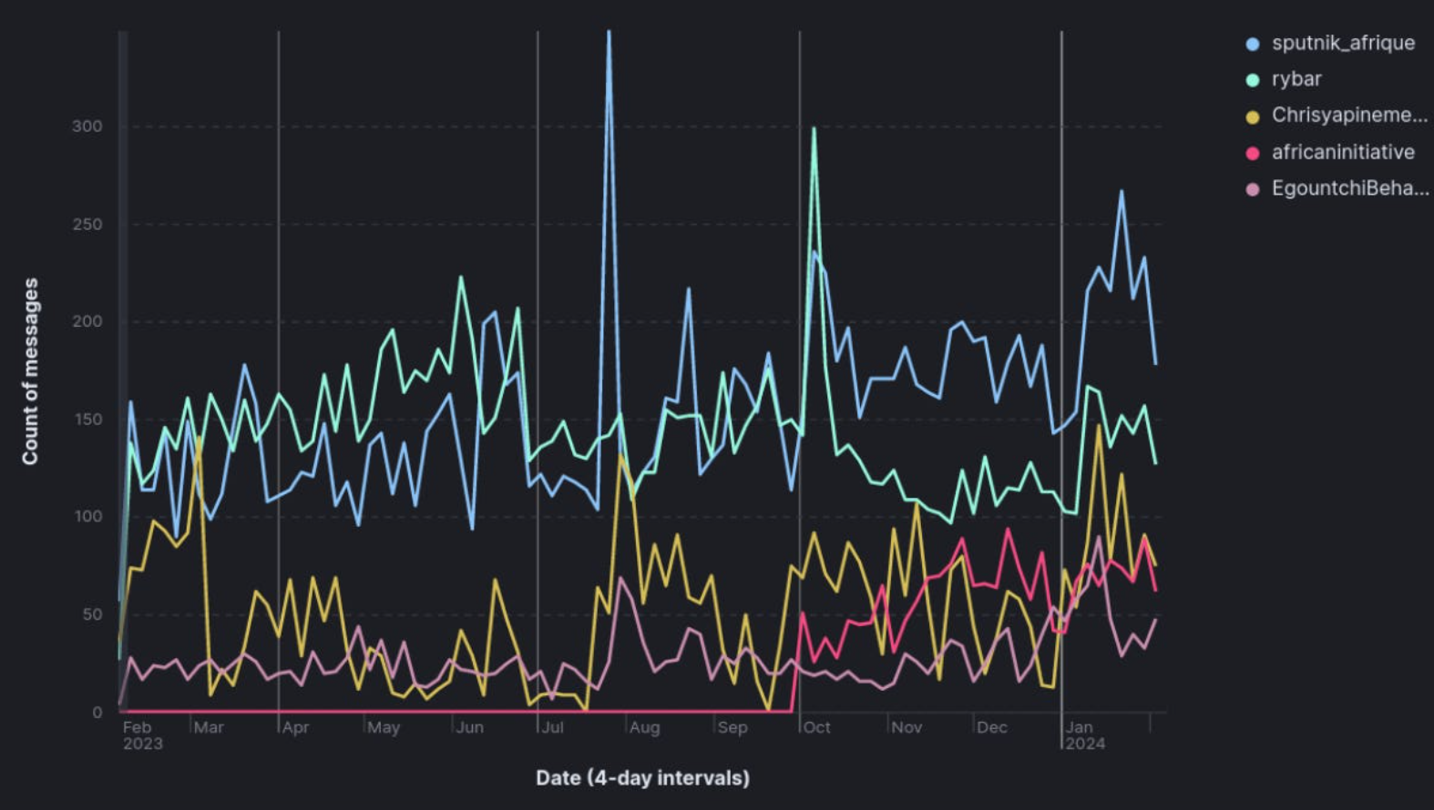Click the blue sputnik_afrique legend dot
Viewport: 1434px width, 810px height.
(x=1253, y=44)
